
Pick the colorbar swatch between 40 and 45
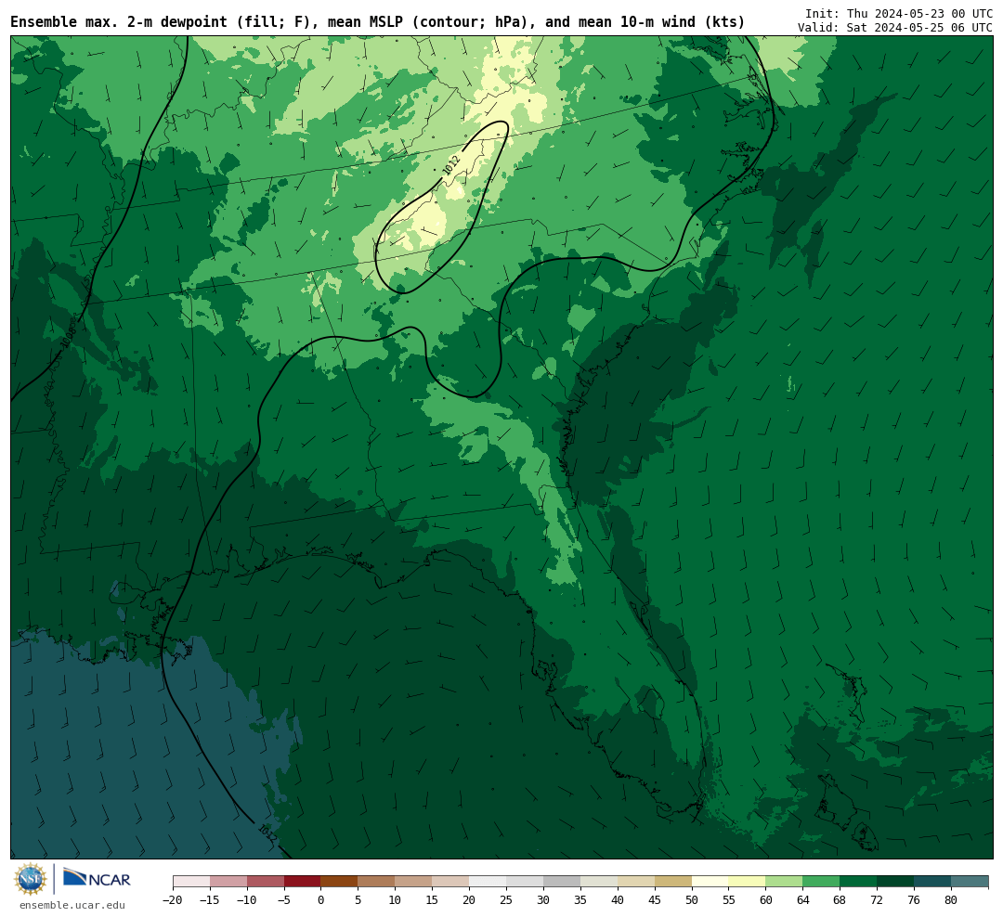pyautogui.click(x=636, y=882)
